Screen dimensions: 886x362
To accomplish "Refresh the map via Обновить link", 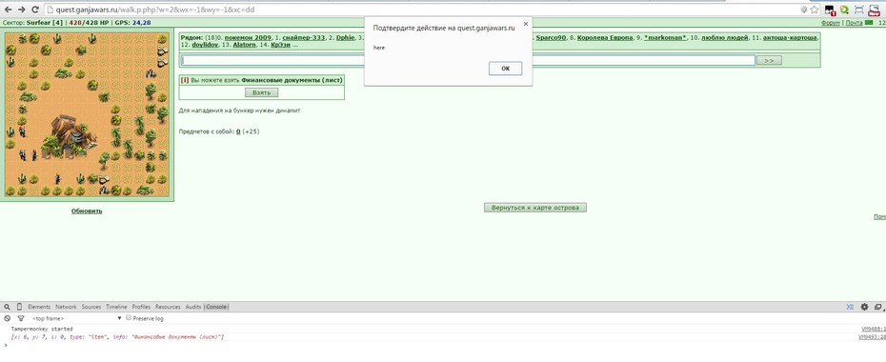I will [x=87, y=211].
